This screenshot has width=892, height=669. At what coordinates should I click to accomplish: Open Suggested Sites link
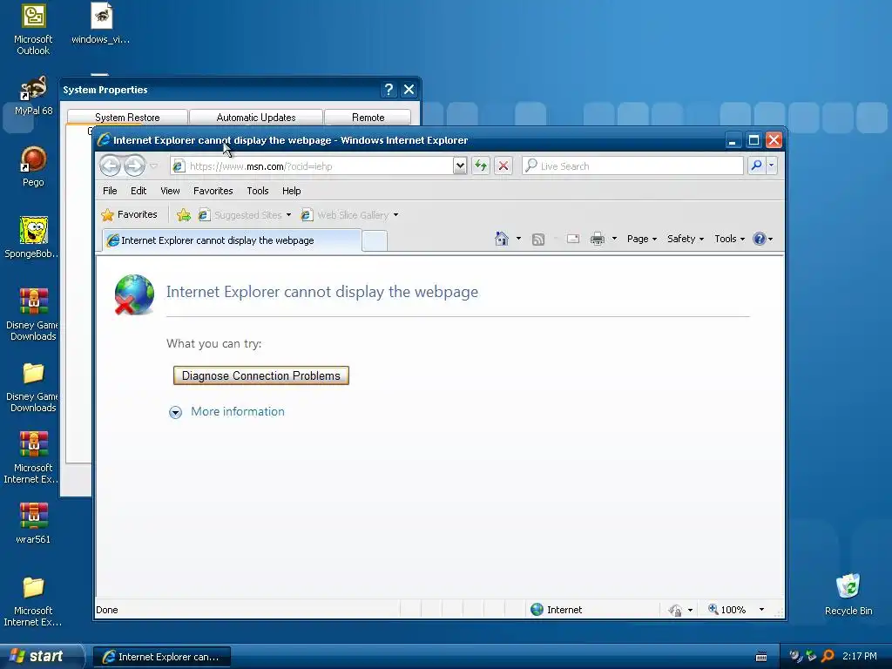(244, 215)
